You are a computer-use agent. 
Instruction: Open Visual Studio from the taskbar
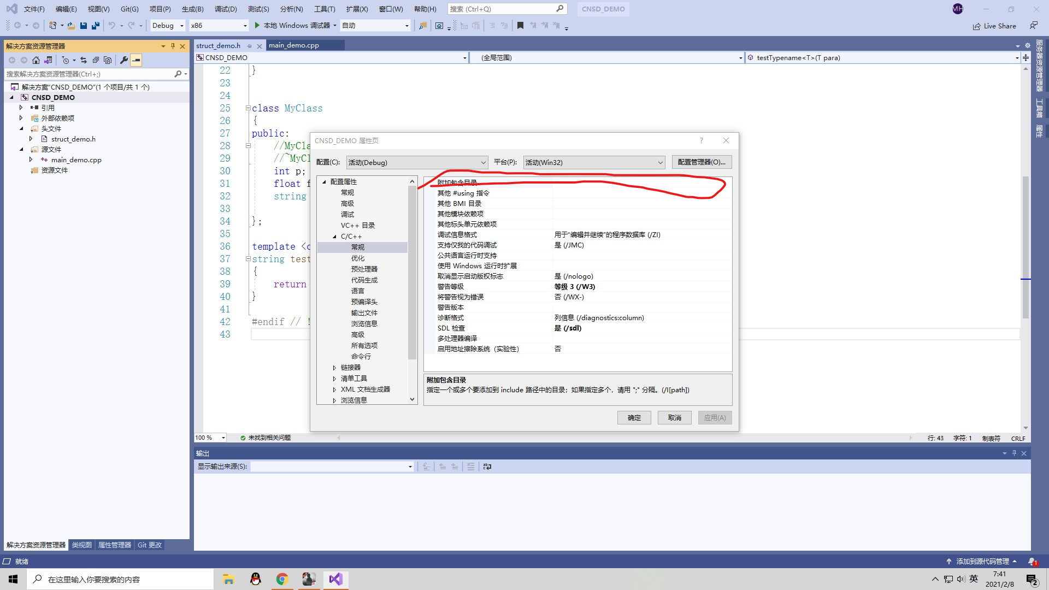click(x=335, y=579)
